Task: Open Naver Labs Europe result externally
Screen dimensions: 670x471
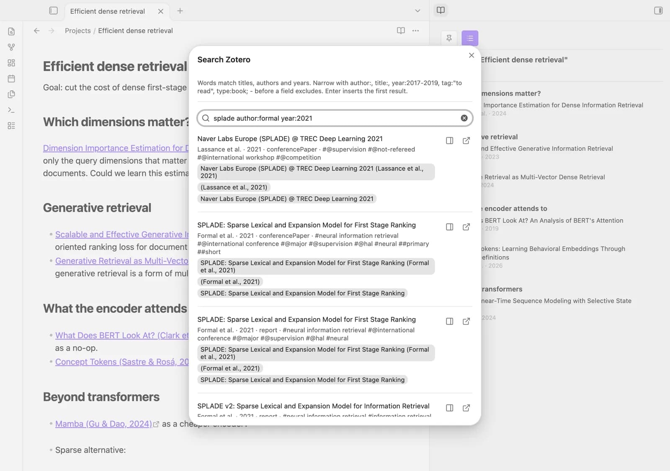Action: 466,141
